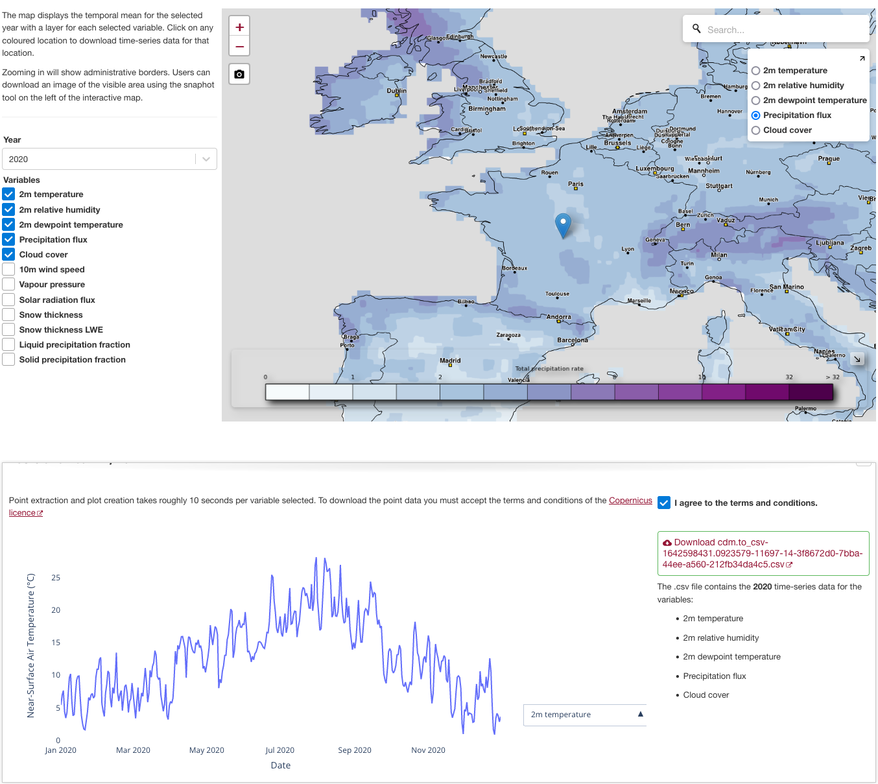Select the Cloud cover map layer

(755, 130)
